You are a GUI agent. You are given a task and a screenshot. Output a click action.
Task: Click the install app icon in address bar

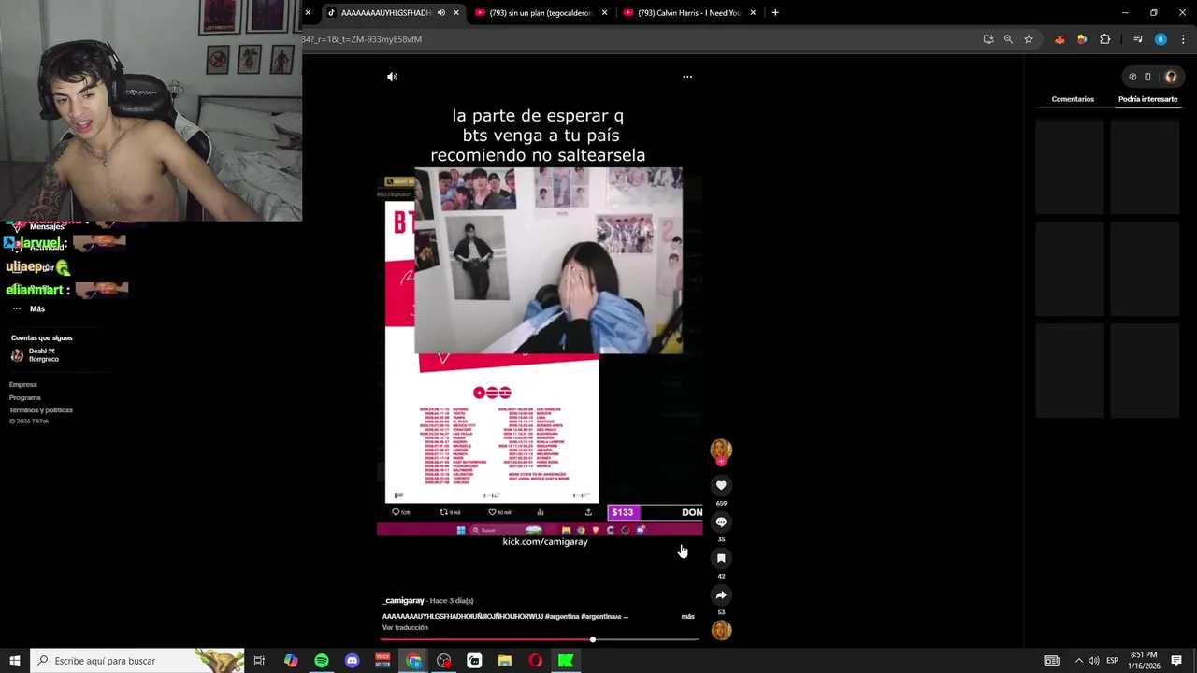click(988, 39)
